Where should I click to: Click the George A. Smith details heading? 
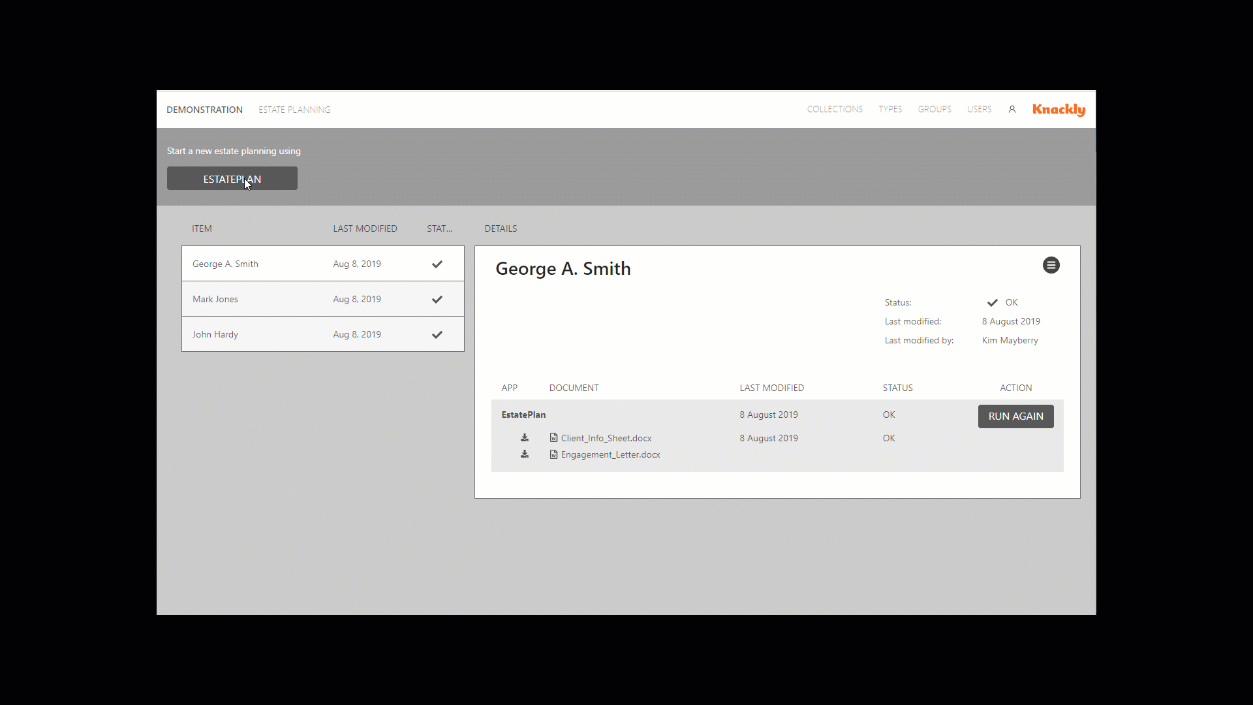563,268
